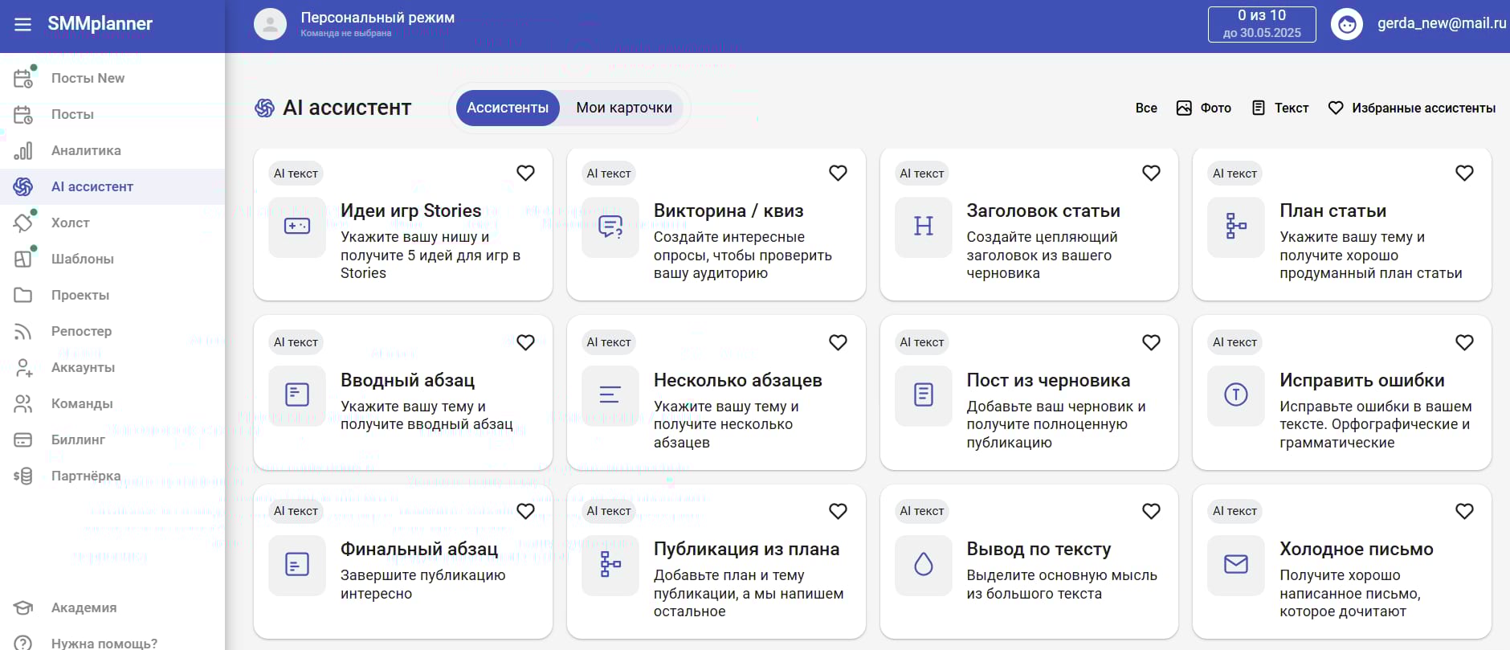
Task: Favorite the Холодное письмо assistant
Action: coord(1464,511)
